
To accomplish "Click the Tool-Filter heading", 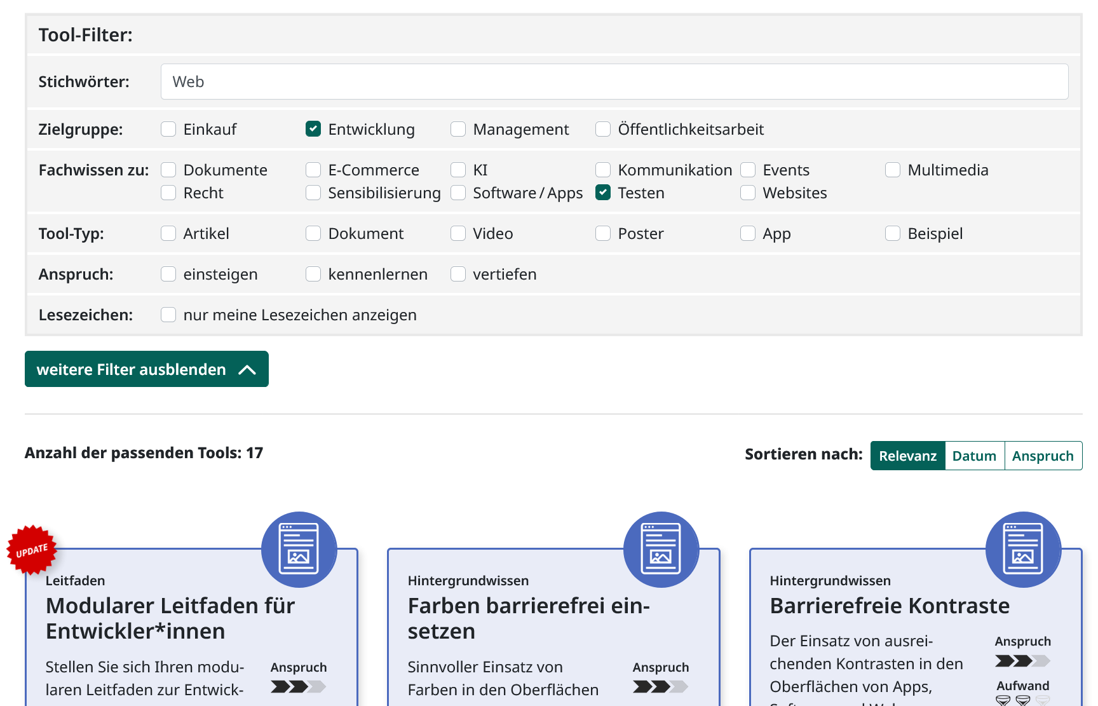I will pos(86,34).
